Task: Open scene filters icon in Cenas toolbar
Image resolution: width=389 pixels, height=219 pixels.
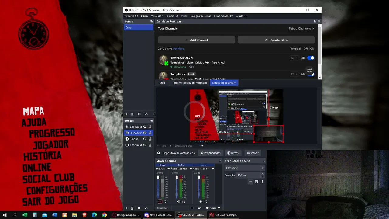Action: click(139, 114)
